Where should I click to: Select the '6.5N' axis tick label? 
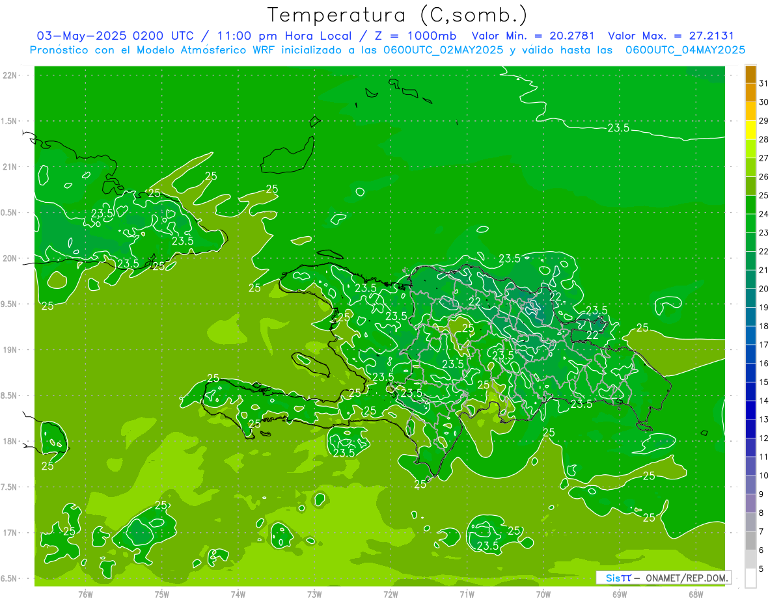coord(9,578)
